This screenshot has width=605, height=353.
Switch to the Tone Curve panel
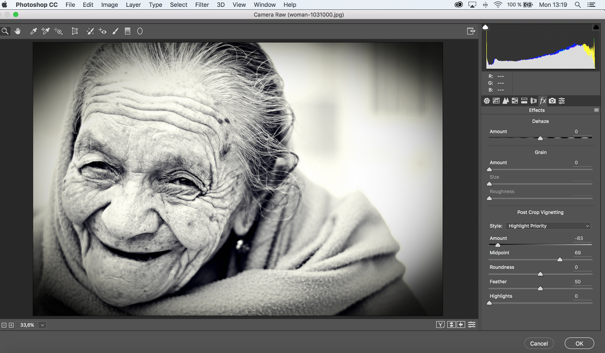click(496, 101)
